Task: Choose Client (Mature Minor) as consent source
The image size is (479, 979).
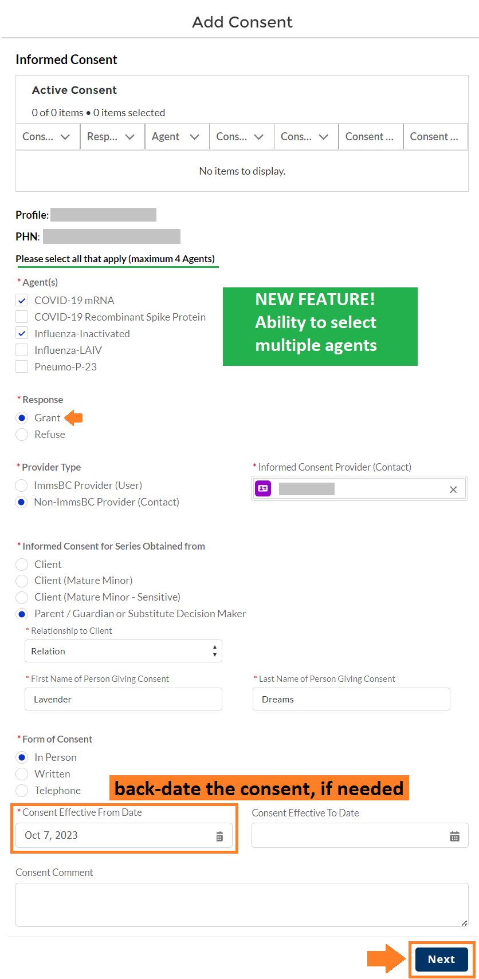Action: (21, 581)
